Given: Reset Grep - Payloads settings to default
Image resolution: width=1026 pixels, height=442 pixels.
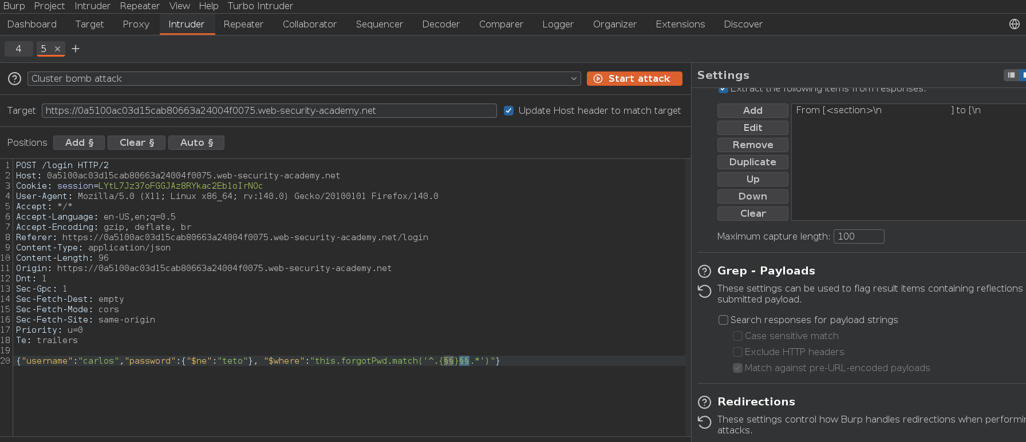Looking at the screenshot, I should coord(705,291).
